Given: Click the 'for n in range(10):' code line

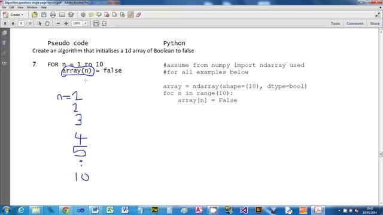Looking at the screenshot, I should pos(198,93).
